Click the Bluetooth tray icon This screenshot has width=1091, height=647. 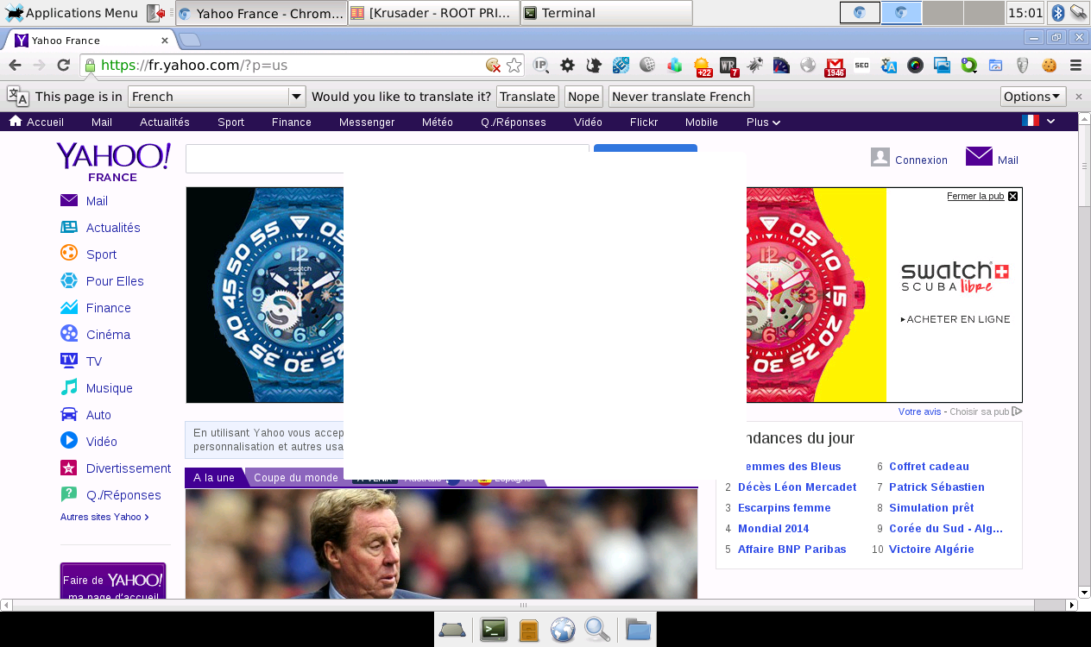point(1057,12)
